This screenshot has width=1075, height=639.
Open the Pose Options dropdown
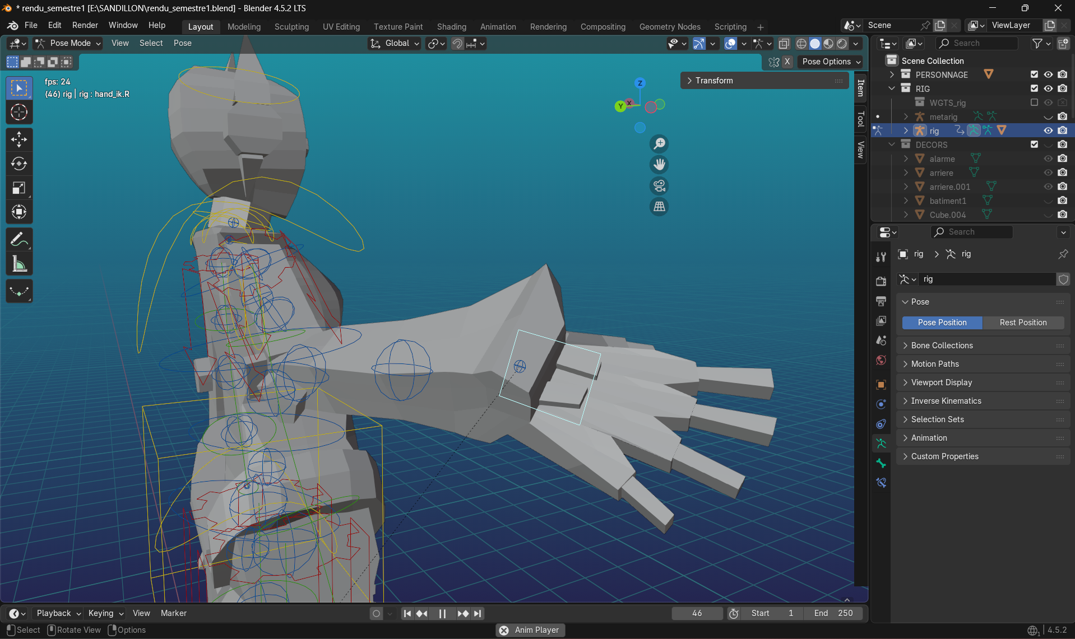tap(830, 62)
